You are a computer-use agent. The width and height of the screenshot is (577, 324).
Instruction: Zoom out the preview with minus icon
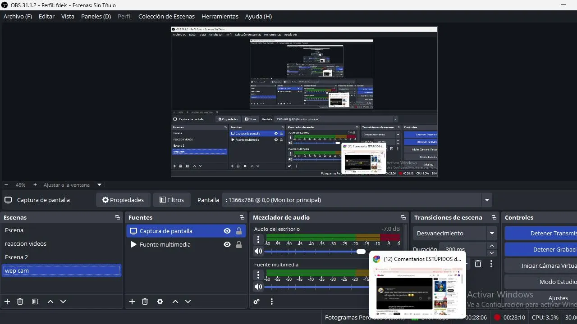(6, 185)
